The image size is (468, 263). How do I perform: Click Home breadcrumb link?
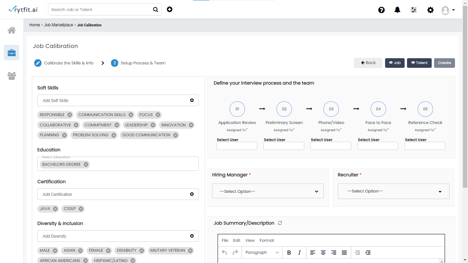[x=35, y=25]
